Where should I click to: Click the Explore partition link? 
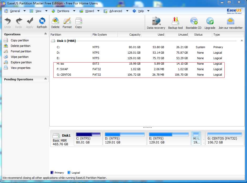click(21, 62)
